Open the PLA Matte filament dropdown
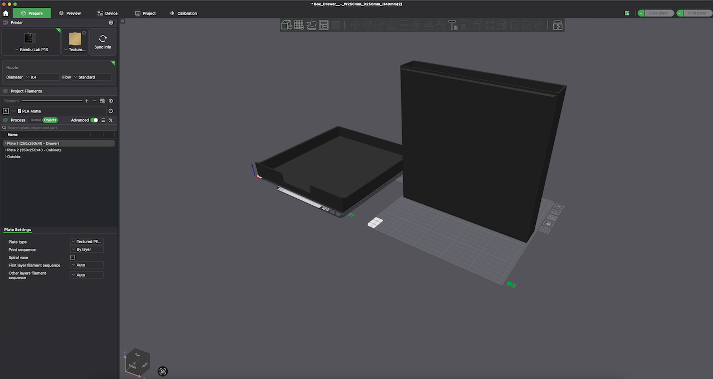713x379 pixels. [x=58, y=111]
